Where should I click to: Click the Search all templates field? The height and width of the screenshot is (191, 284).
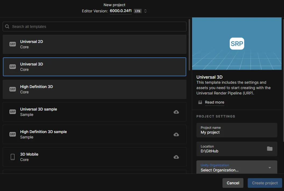[x=95, y=27]
